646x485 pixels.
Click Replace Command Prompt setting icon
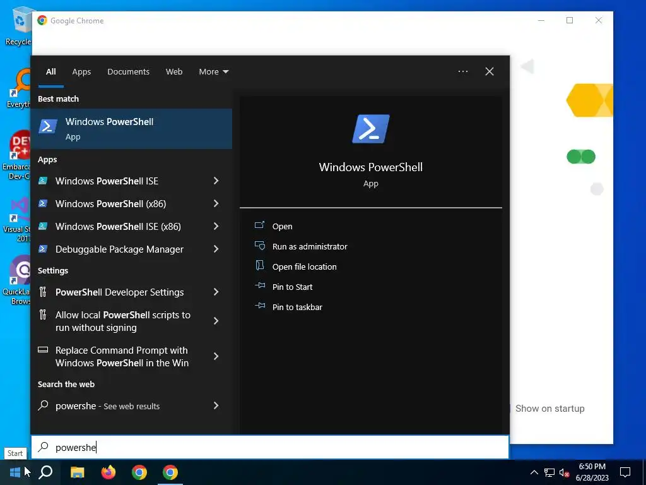pos(43,350)
